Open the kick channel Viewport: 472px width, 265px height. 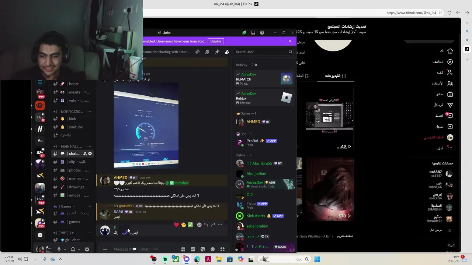coord(72,119)
